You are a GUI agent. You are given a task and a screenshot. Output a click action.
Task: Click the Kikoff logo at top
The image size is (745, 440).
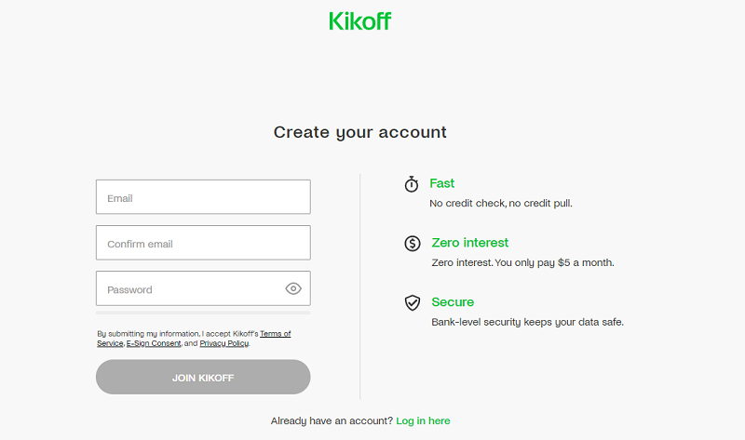359,21
